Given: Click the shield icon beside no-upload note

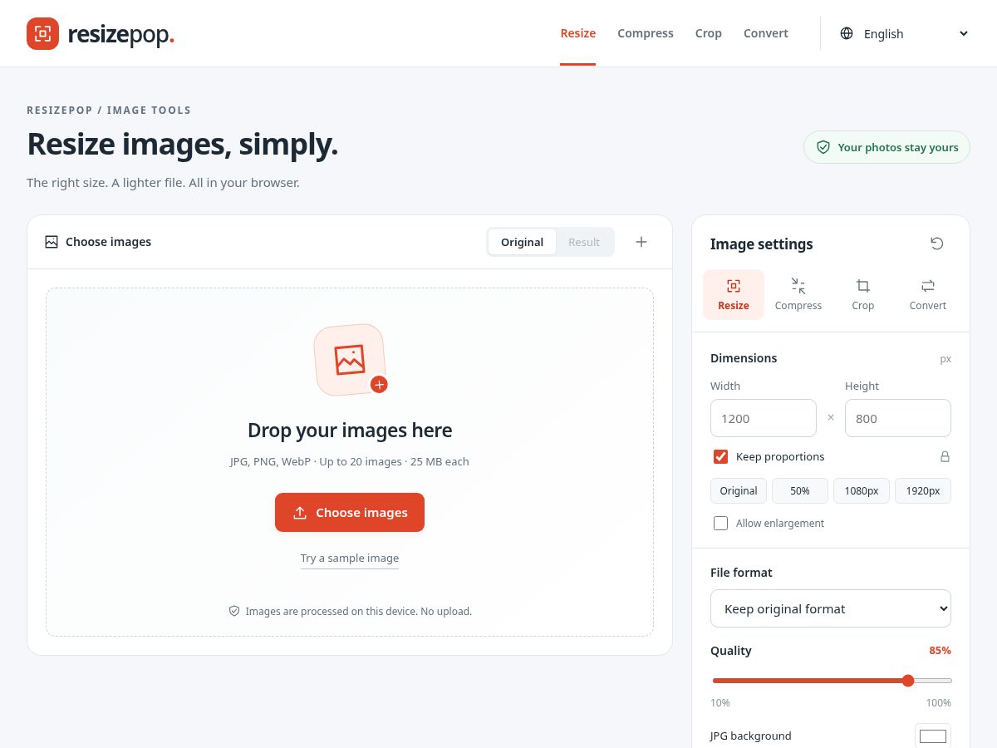Looking at the screenshot, I should pos(234,611).
